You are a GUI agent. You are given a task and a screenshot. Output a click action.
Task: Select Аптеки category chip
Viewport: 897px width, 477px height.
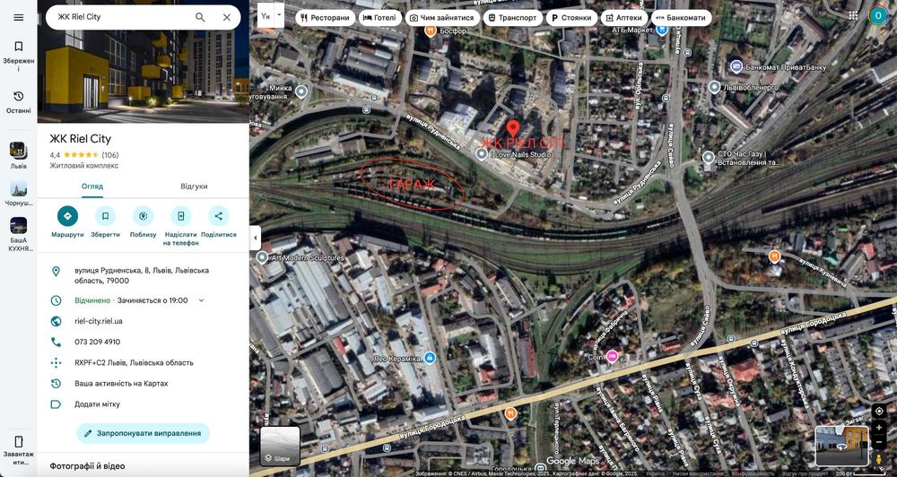624,18
